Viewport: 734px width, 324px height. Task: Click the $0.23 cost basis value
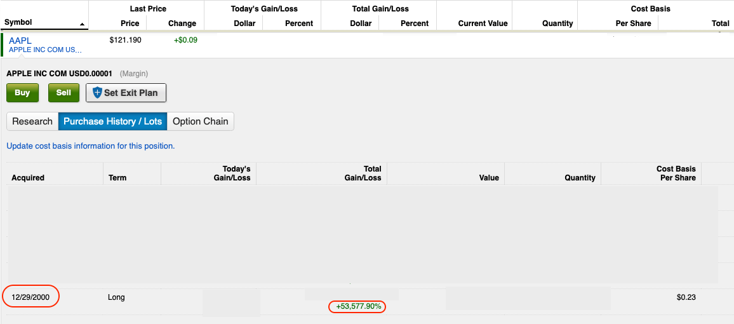tap(686, 297)
